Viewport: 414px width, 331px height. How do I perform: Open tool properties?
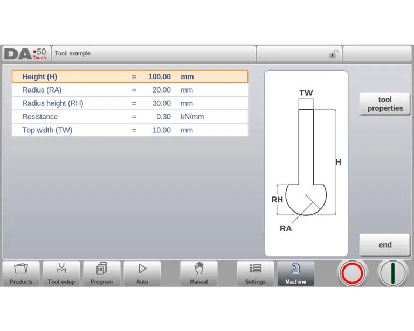point(385,104)
